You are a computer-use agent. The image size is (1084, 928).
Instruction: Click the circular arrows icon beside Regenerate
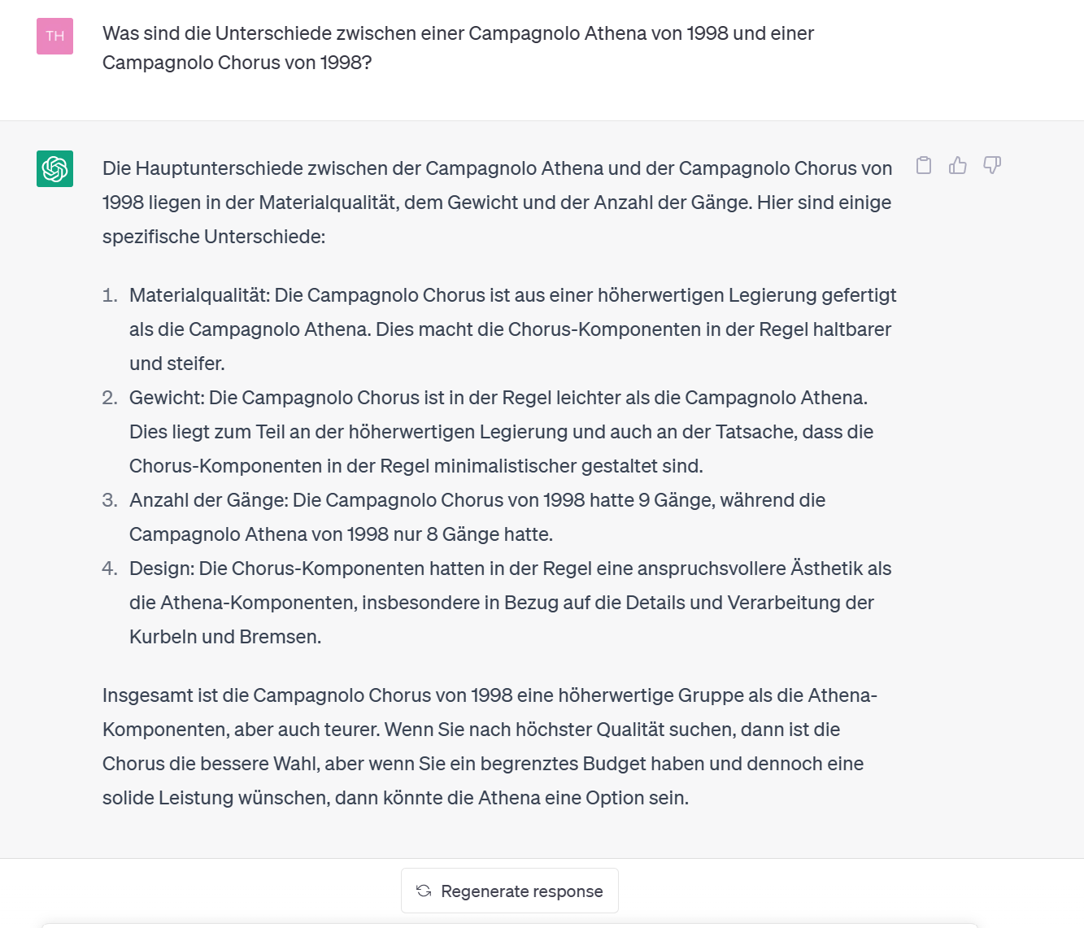(x=424, y=891)
